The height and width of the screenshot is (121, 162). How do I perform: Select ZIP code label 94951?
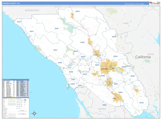click(116, 84)
